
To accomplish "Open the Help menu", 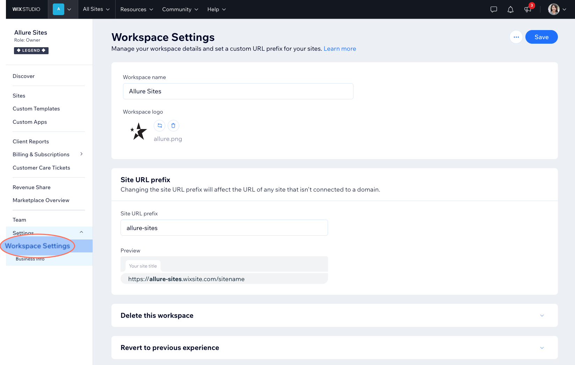I will click(217, 9).
